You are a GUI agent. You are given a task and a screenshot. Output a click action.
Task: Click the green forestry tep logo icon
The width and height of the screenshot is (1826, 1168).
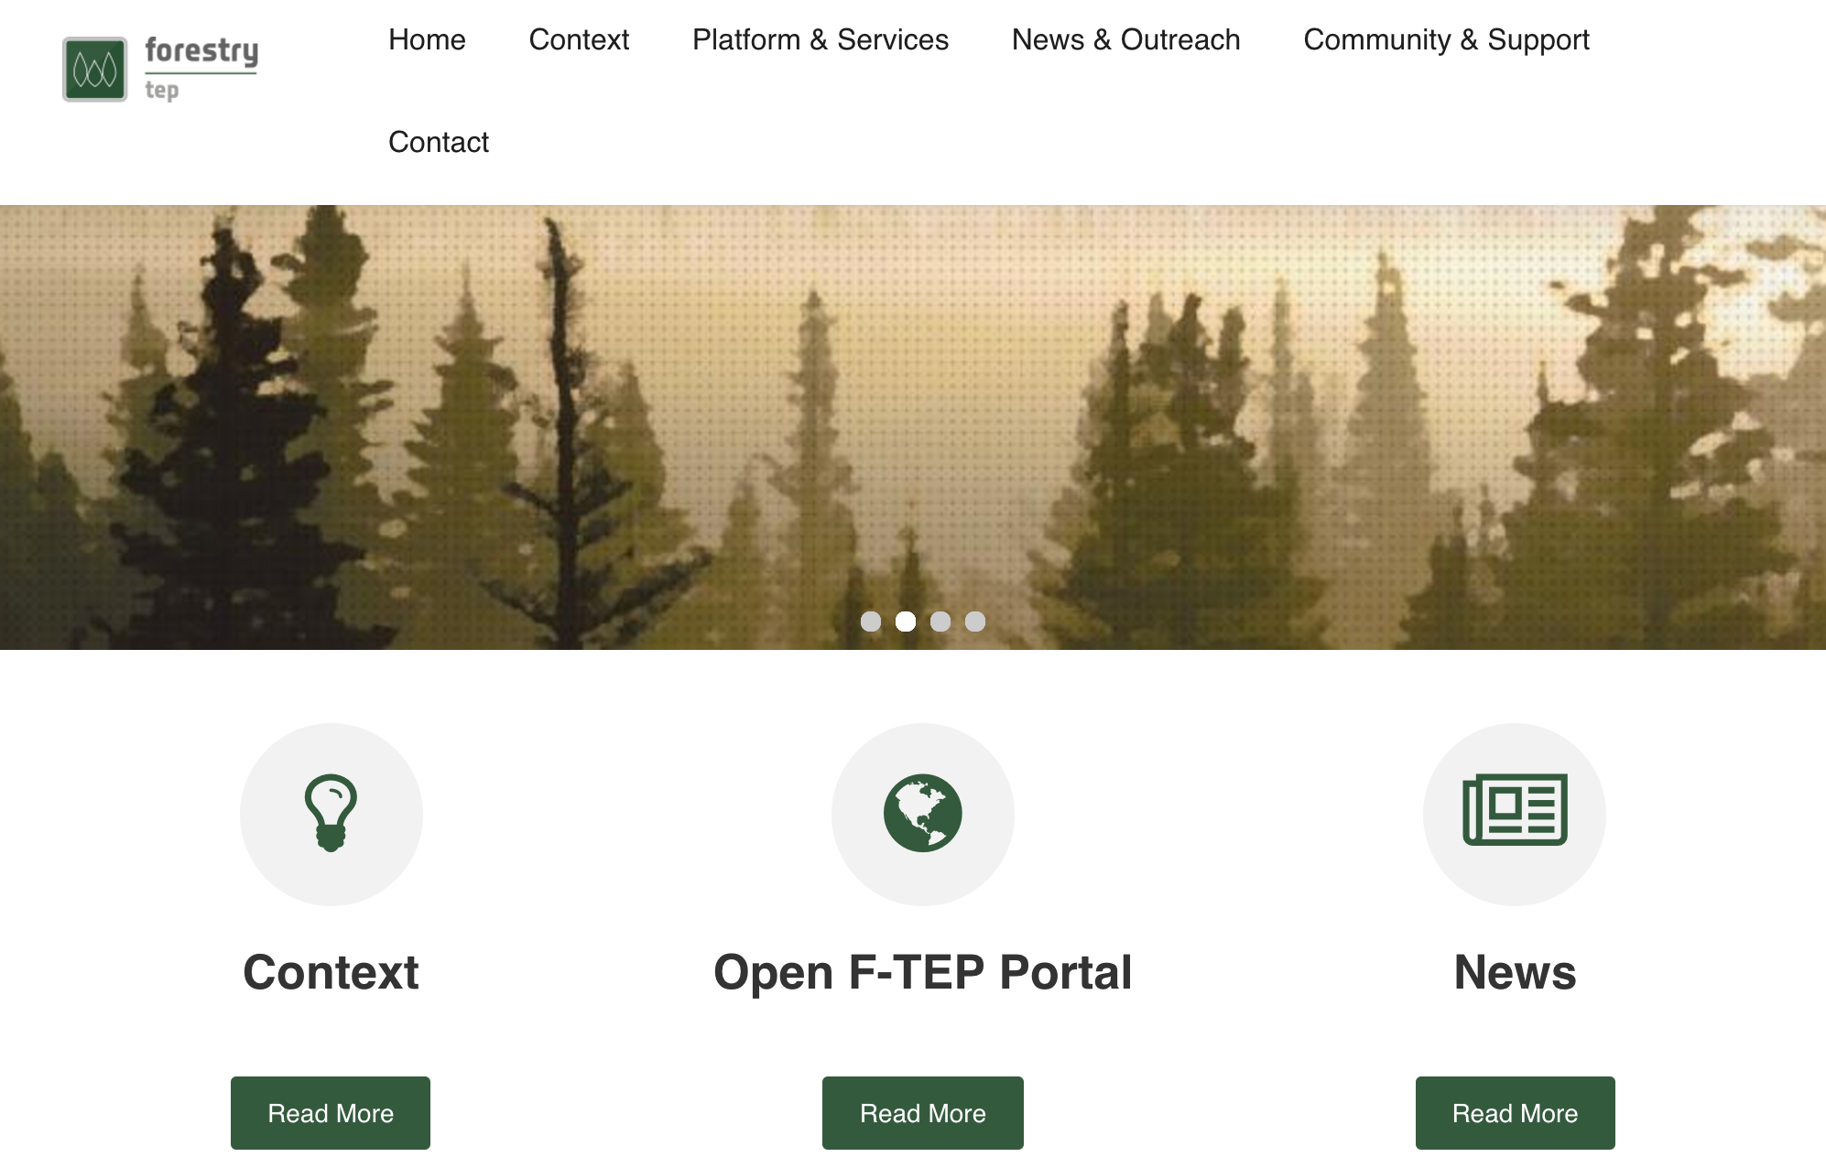(95, 70)
